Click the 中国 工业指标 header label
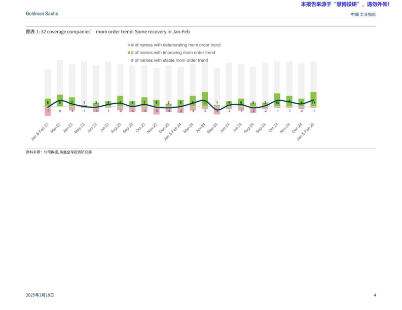402x310 pixels. (363, 15)
